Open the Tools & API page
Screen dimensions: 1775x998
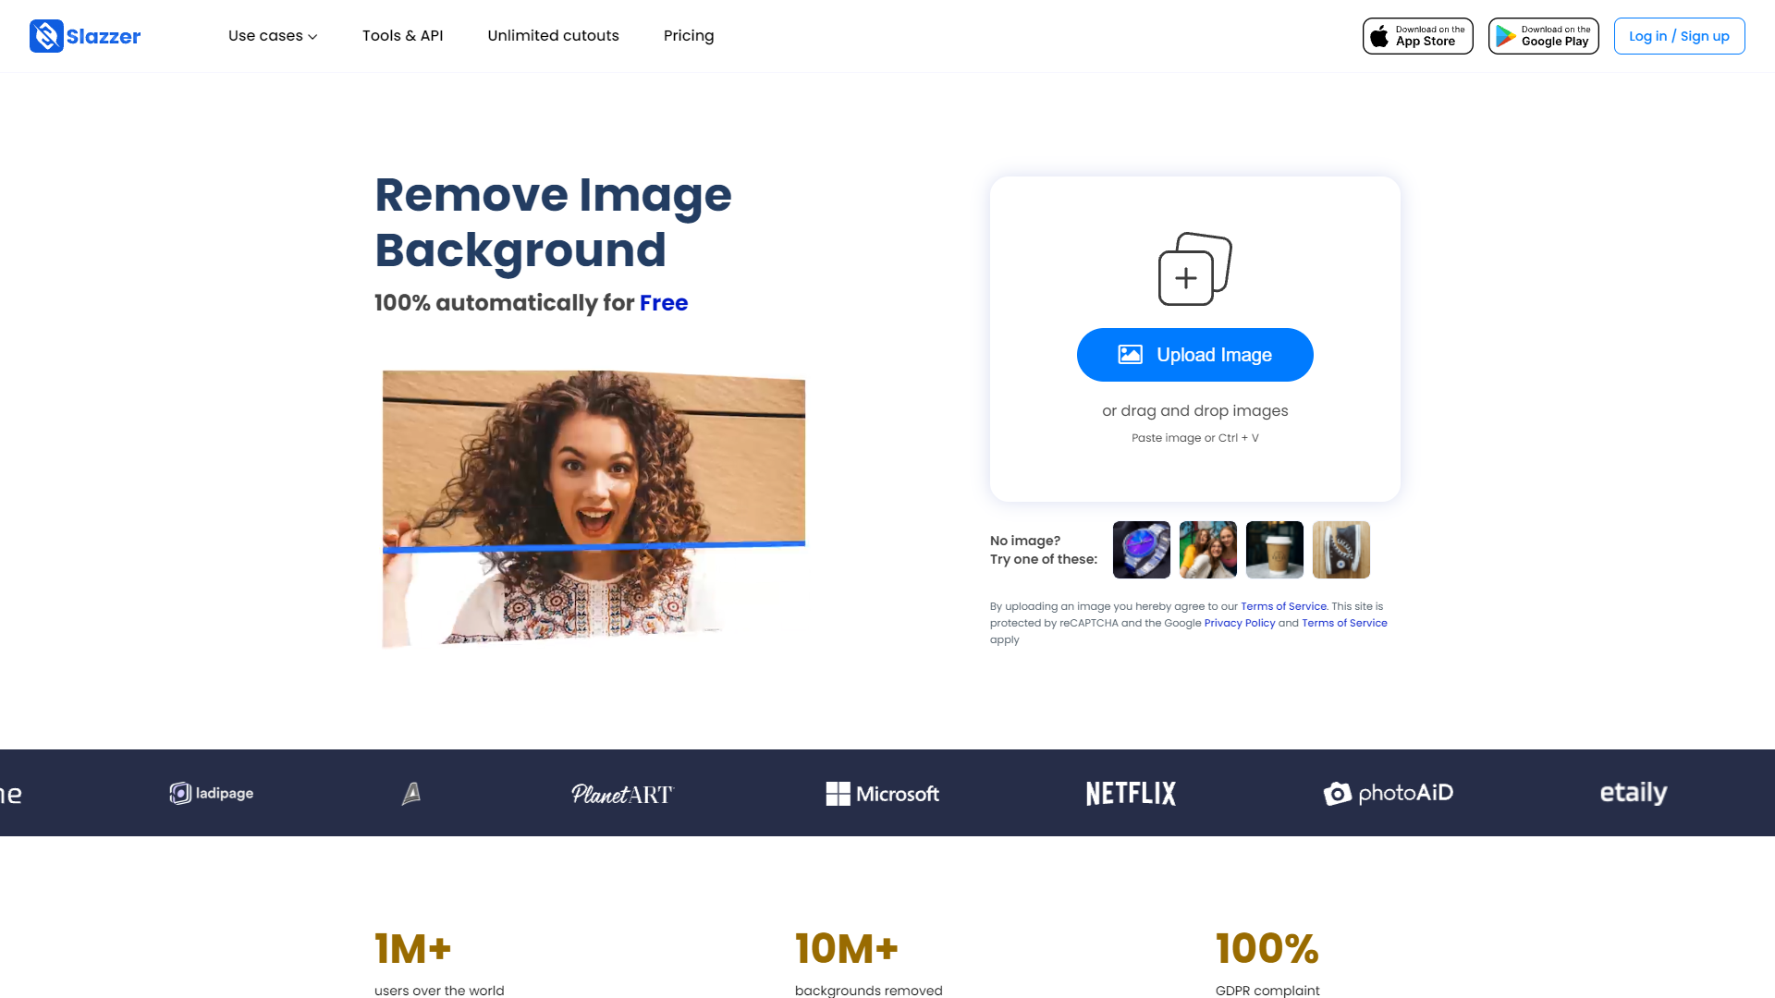pos(402,36)
